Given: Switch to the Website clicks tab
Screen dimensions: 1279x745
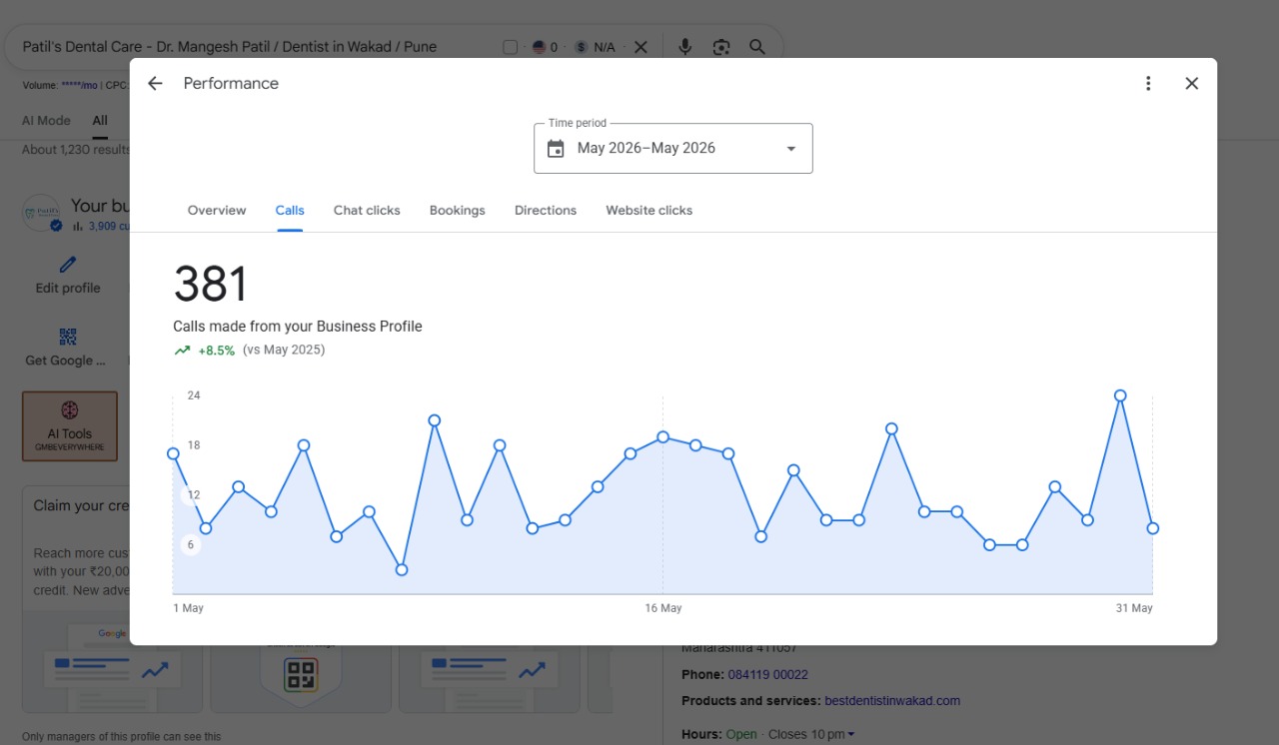Looking at the screenshot, I should [648, 211].
